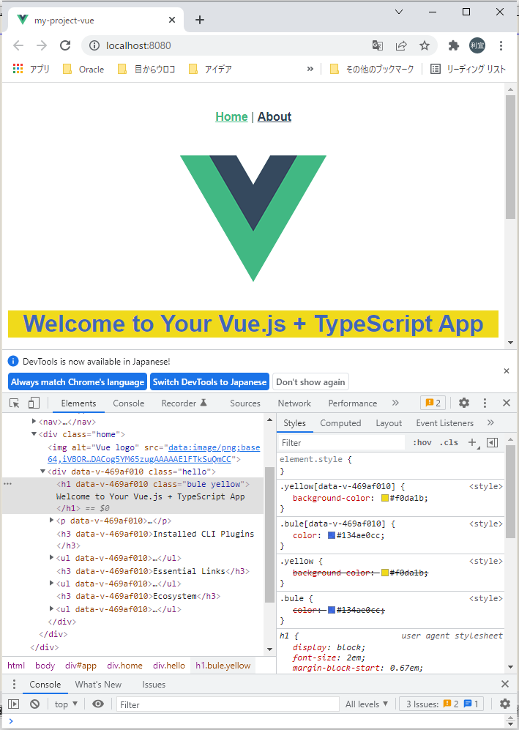Click the 2 issues warning badge
Viewport: 519px width, 730px height.
pyautogui.click(x=433, y=403)
